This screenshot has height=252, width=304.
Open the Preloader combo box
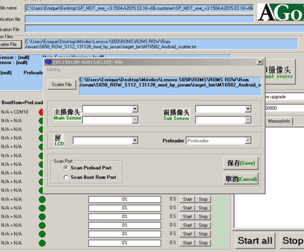coord(219,140)
